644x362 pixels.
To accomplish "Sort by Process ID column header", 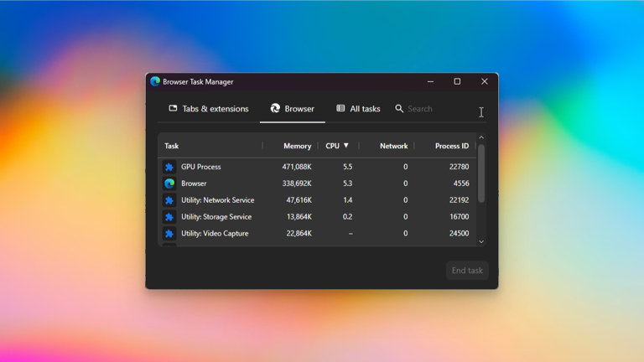I will (x=451, y=146).
